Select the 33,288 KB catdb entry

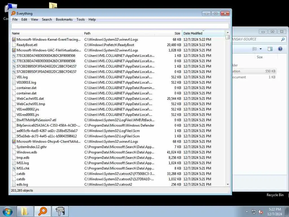[21, 174]
